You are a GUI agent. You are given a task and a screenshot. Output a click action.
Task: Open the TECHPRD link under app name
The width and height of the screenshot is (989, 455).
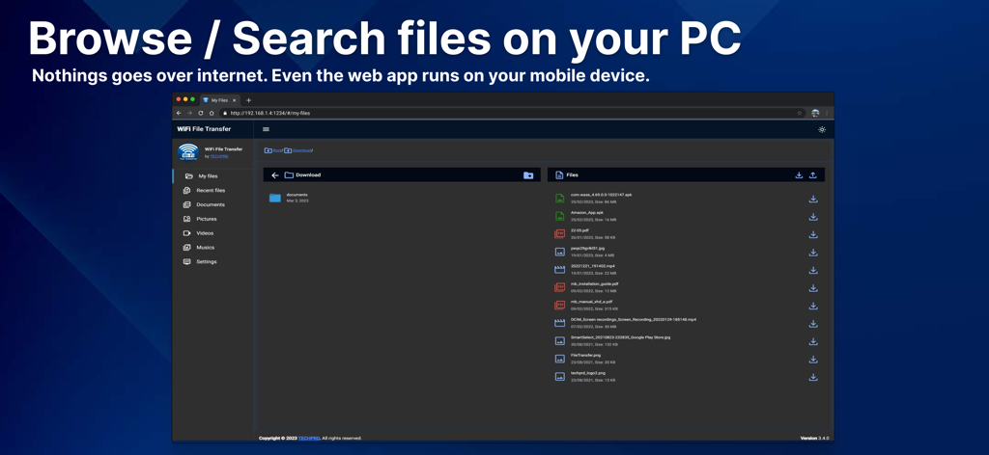tap(219, 156)
